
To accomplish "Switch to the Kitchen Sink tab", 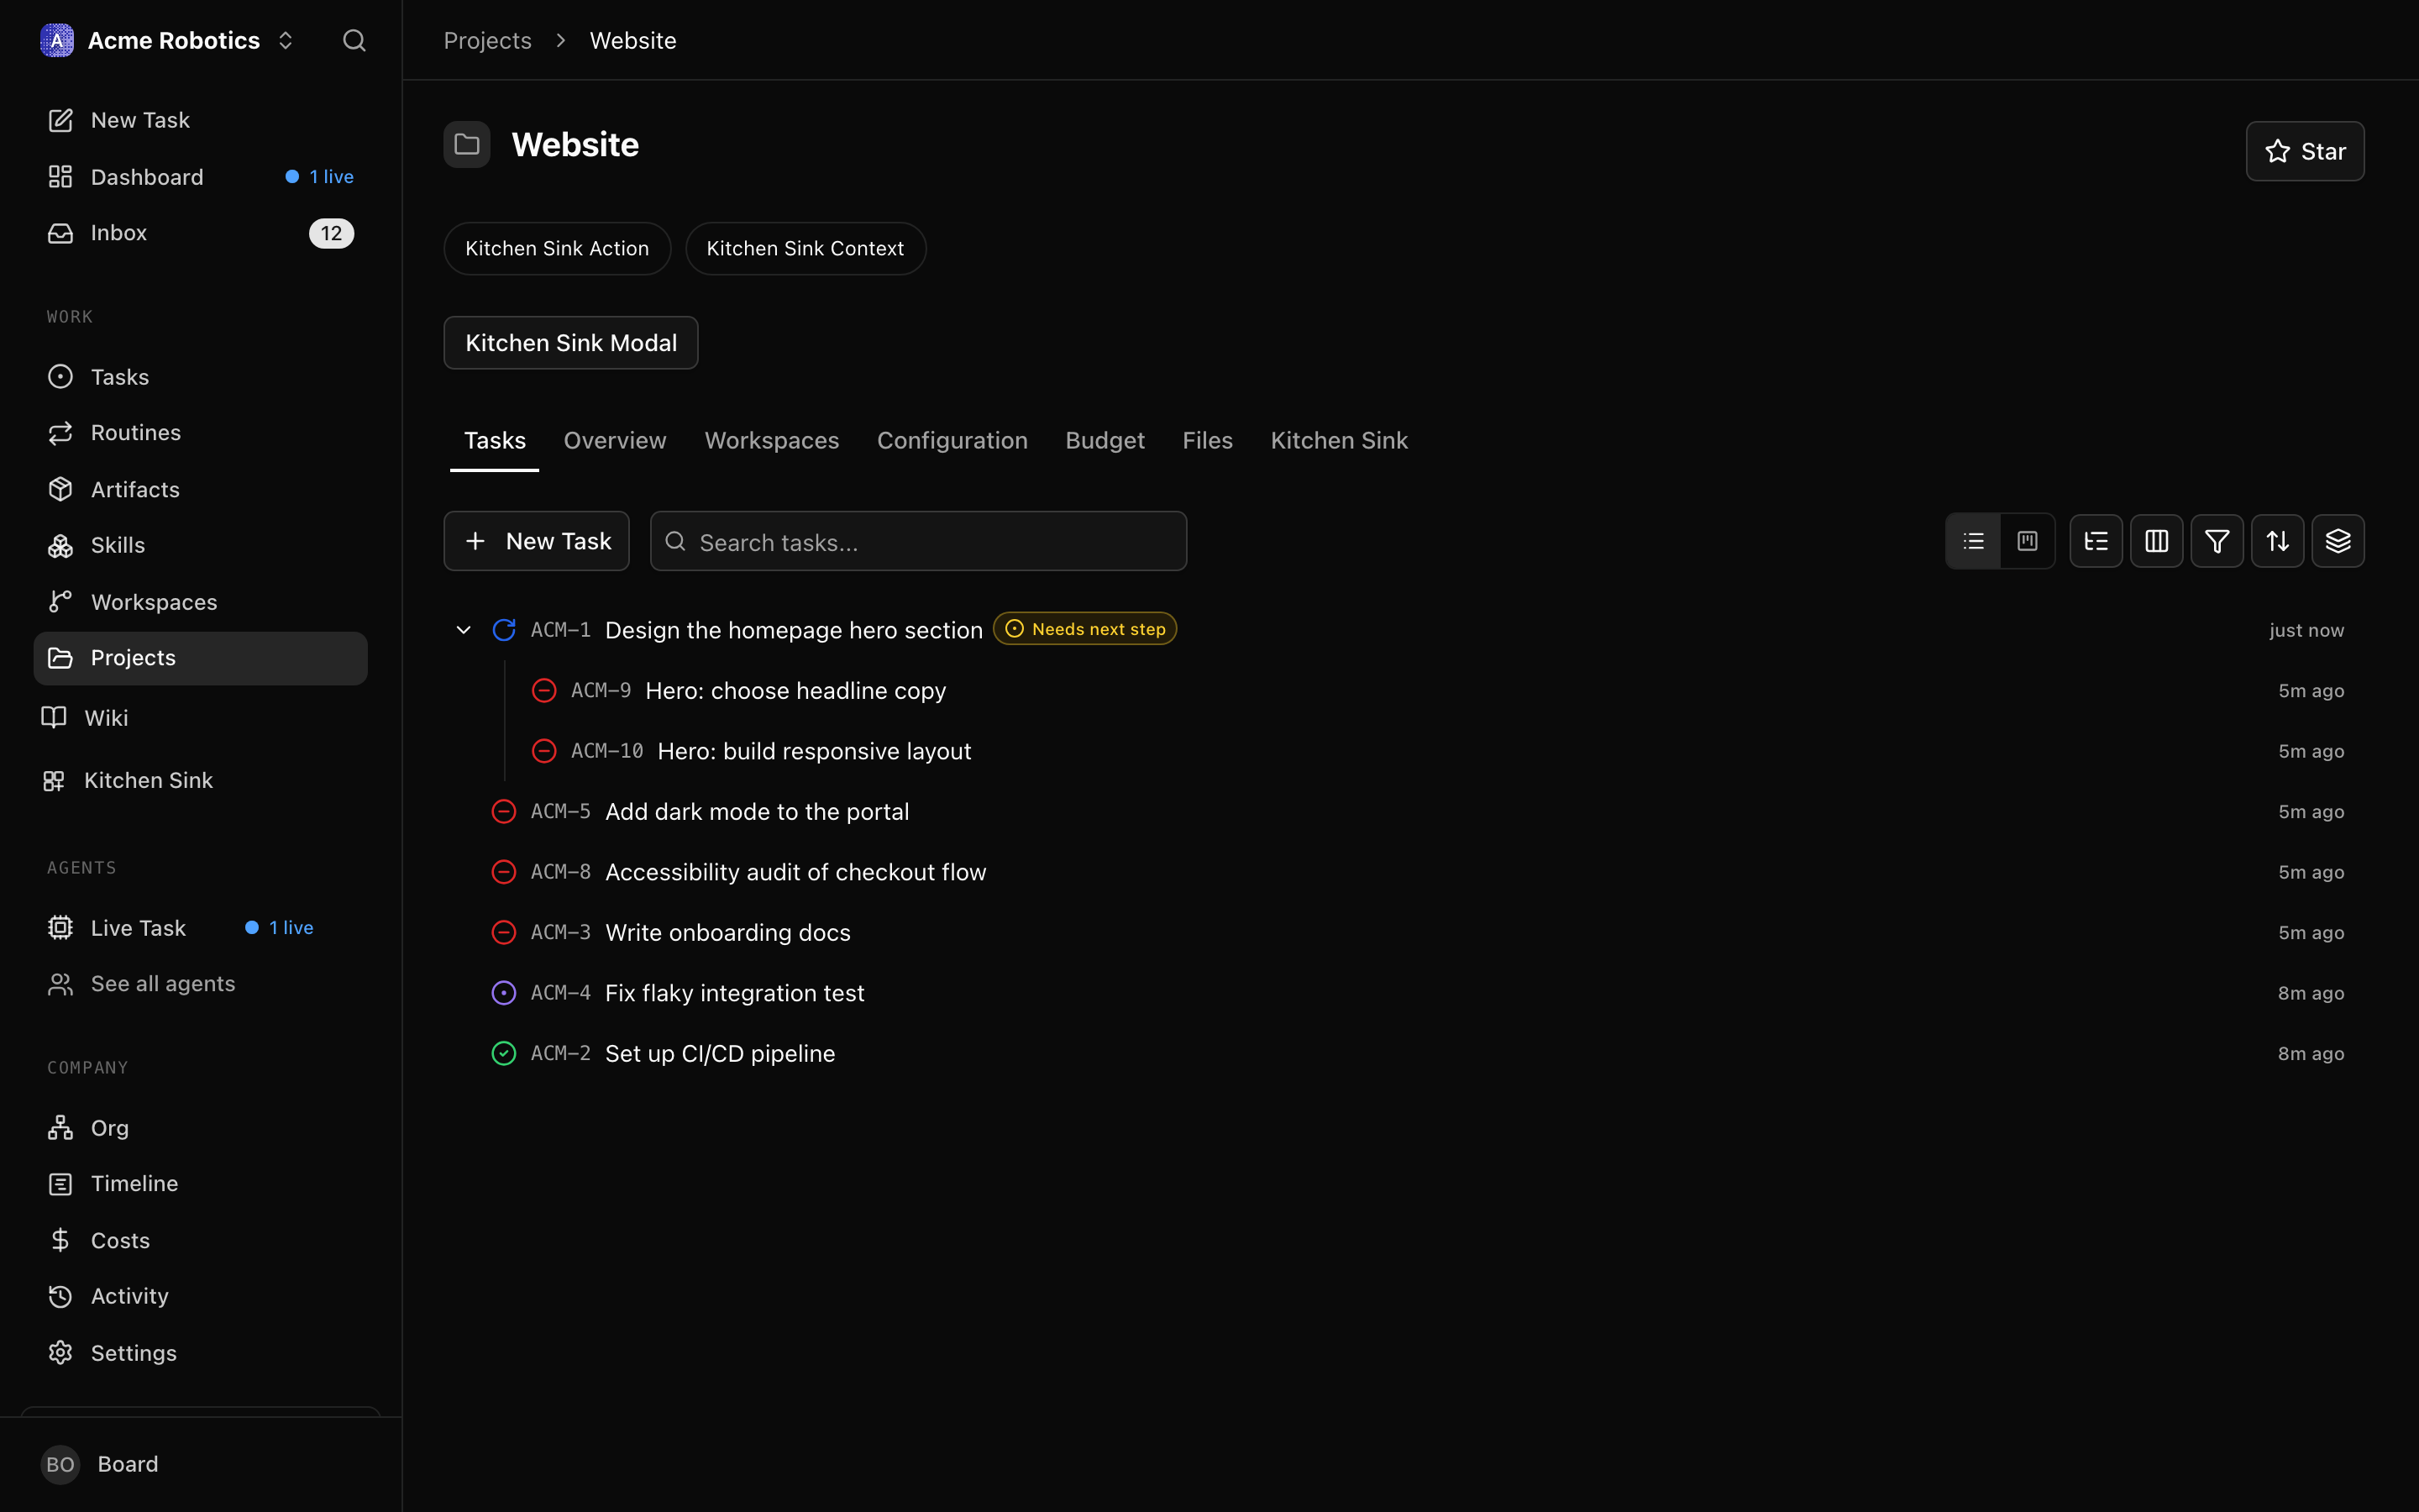I will pyautogui.click(x=1339, y=441).
